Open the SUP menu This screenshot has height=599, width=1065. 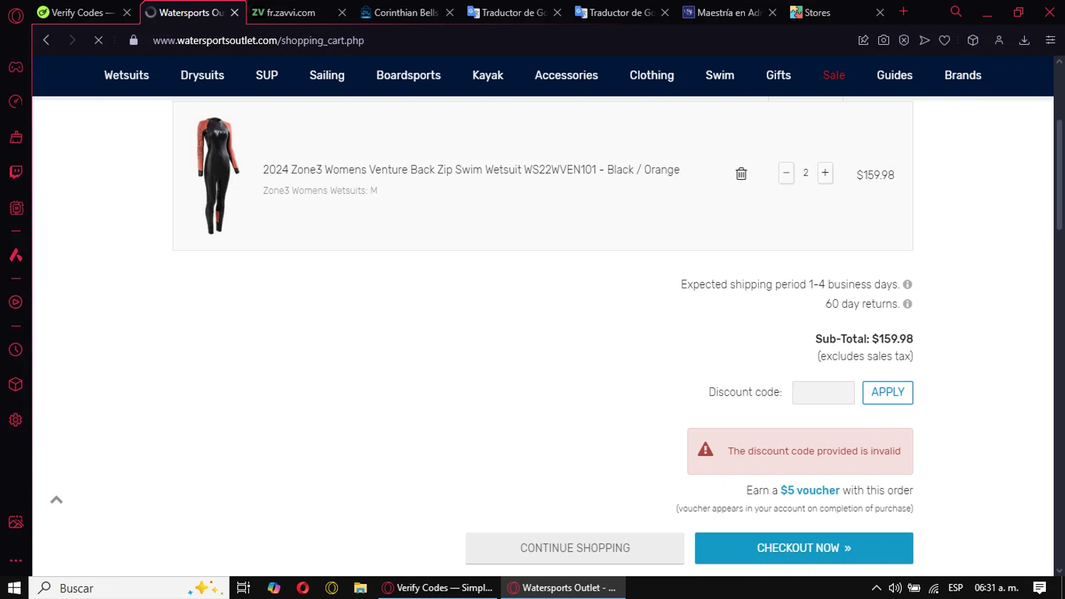point(267,75)
